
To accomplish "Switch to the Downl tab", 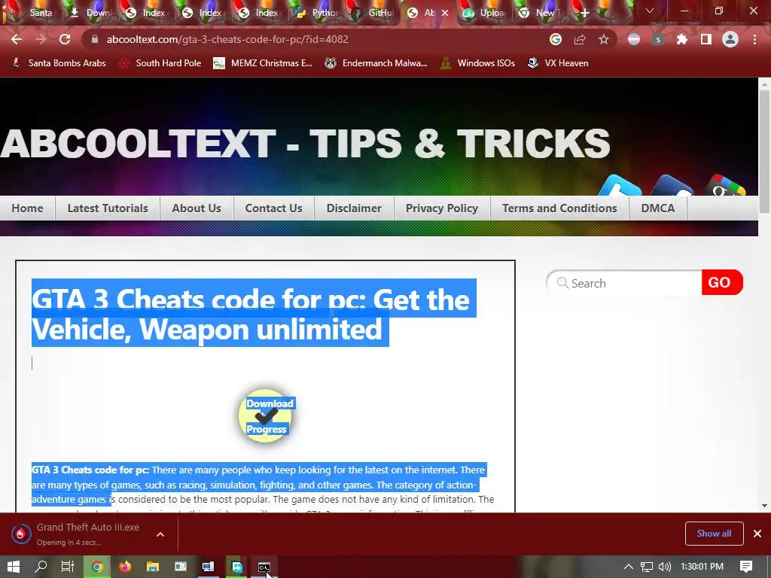I will [91, 13].
